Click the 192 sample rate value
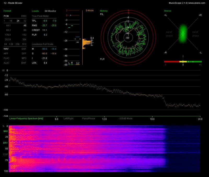 pyautogui.click(x=24, y=35)
